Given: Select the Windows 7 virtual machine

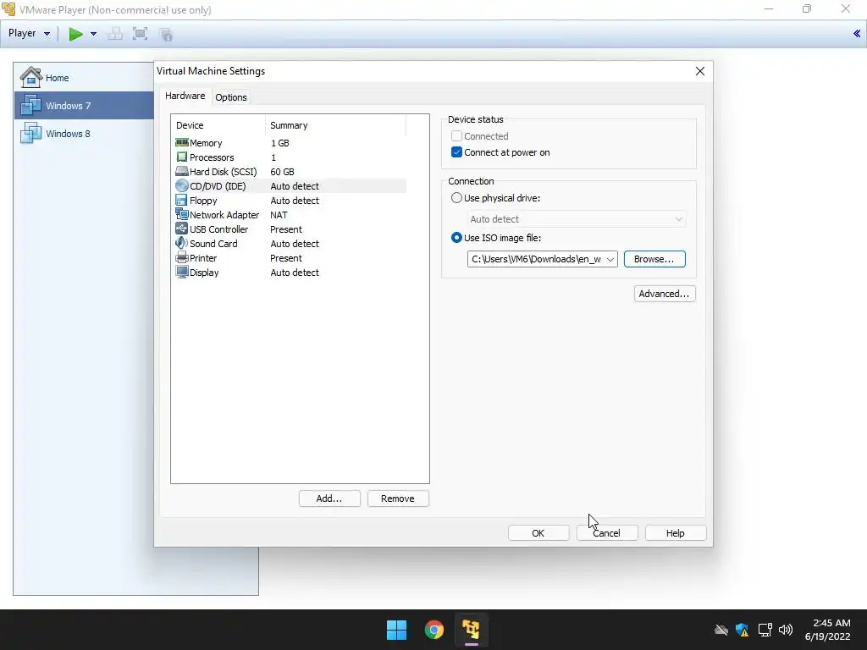Looking at the screenshot, I should (84, 106).
